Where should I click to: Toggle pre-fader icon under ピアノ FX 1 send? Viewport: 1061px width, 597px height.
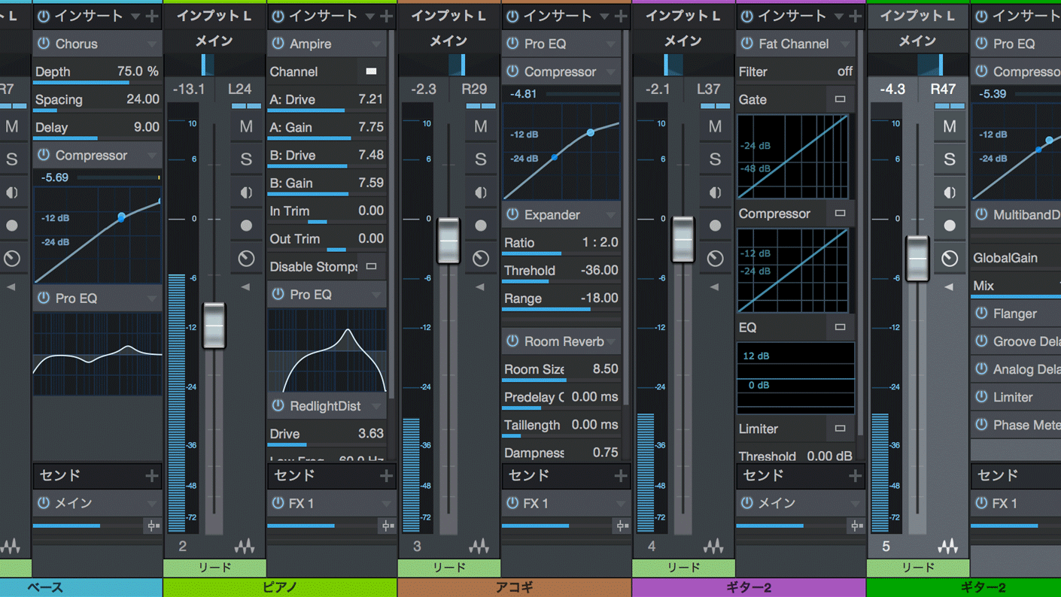388,526
